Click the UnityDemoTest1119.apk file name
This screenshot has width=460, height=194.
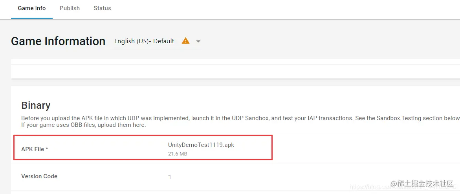(x=201, y=145)
